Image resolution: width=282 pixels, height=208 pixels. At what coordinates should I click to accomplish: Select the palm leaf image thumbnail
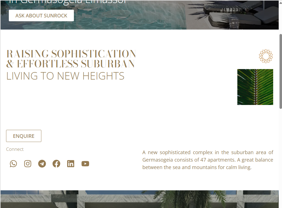click(x=255, y=87)
